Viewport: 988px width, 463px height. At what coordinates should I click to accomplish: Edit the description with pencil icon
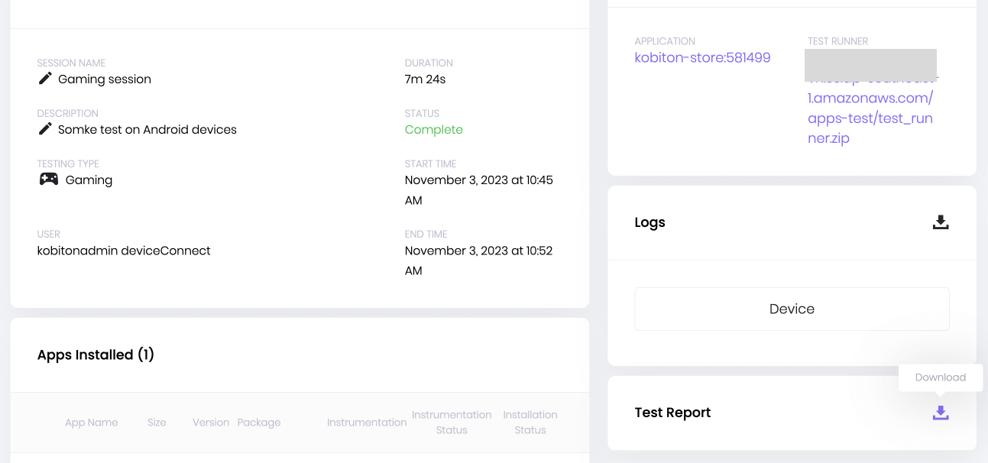coord(45,129)
